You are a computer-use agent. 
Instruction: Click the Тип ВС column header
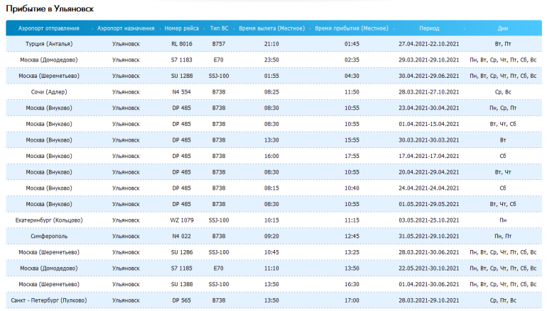219,28
